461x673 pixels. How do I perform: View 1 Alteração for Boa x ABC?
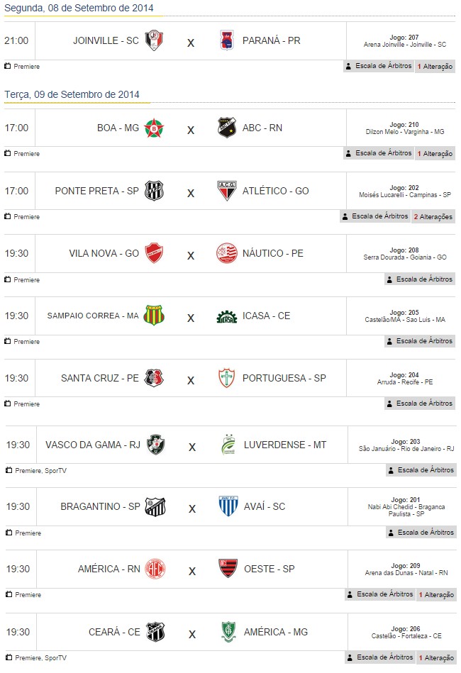(435, 154)
